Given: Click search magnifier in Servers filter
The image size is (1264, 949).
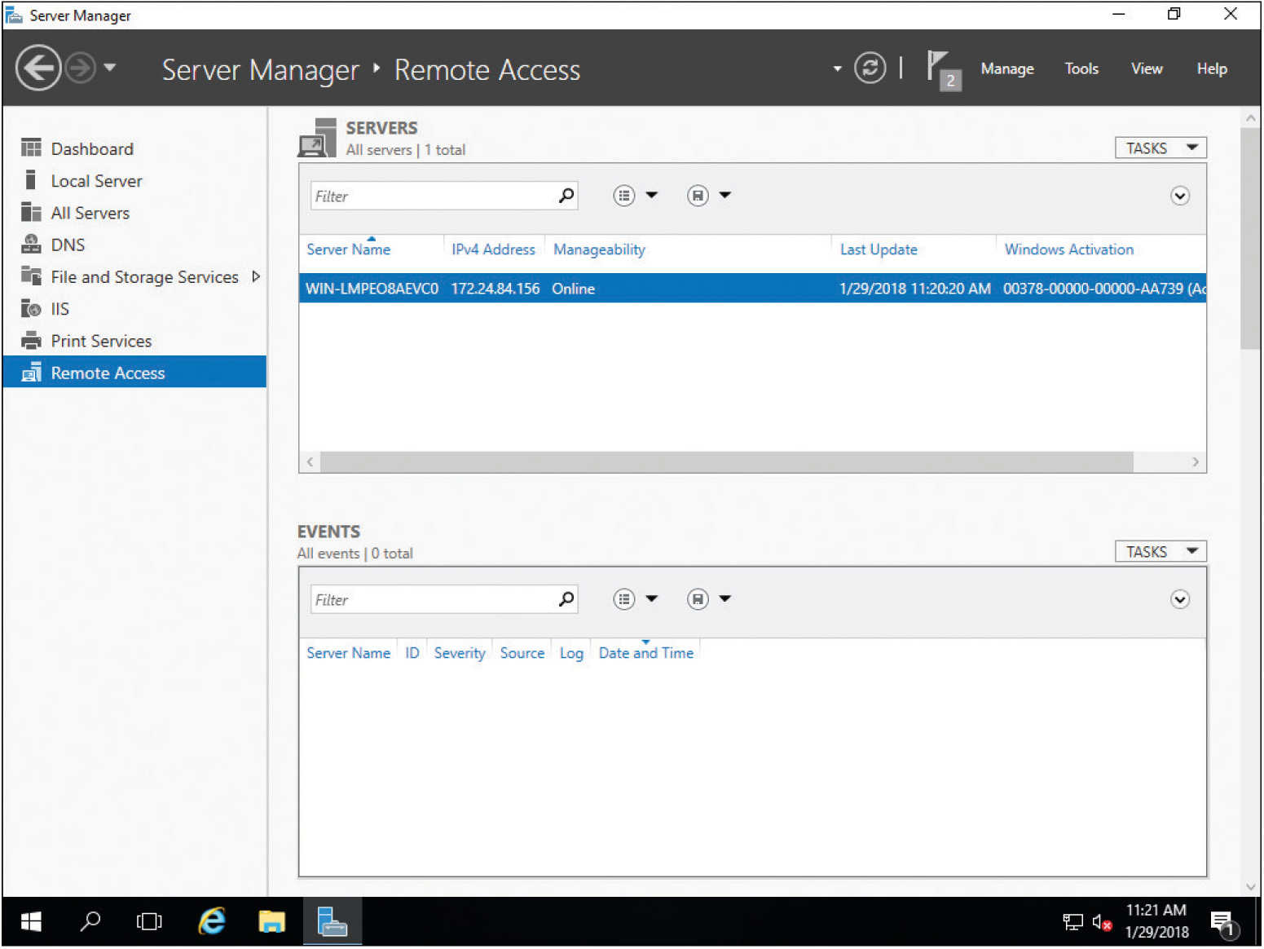Looking at the screenshot, I should pyautogui.click(x=566, y=196).
